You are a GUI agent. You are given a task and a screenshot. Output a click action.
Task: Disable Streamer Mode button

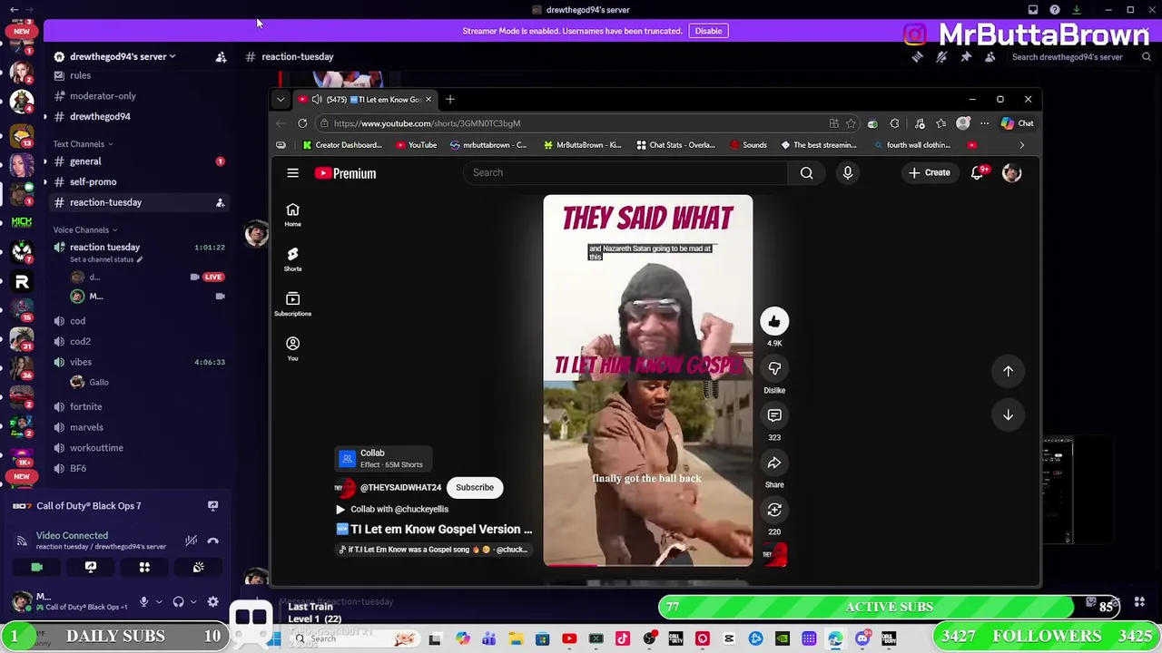point(708,31)
